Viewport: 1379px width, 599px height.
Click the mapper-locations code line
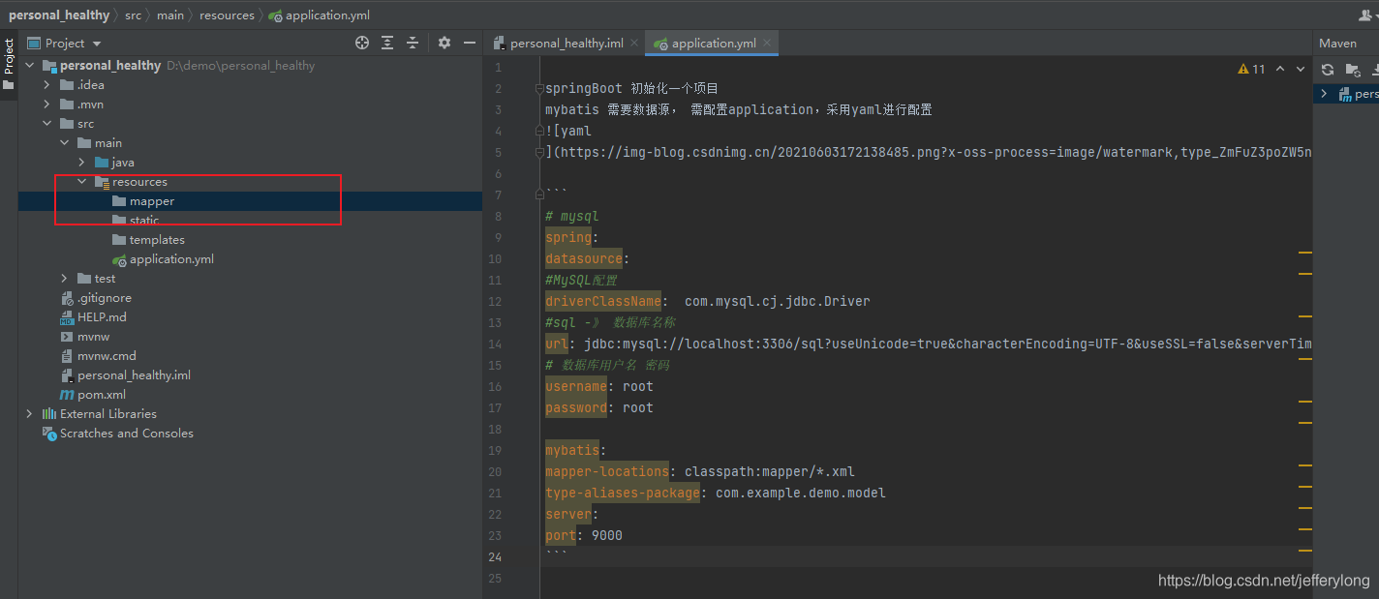point(700,471)
